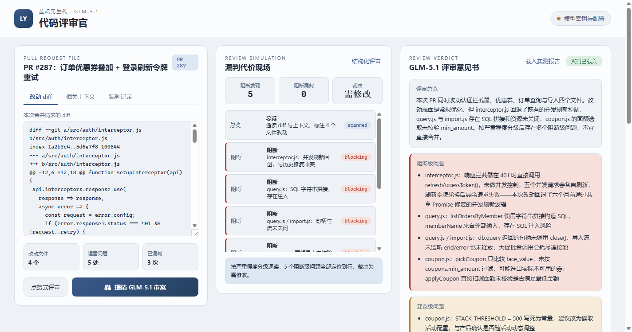This screenshot has width=632, height=332.
Task: Click 漏判代价现场 heading
Action: tap(248, 67)
